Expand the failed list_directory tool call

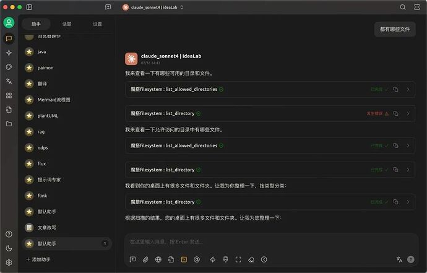pos(408,113)
